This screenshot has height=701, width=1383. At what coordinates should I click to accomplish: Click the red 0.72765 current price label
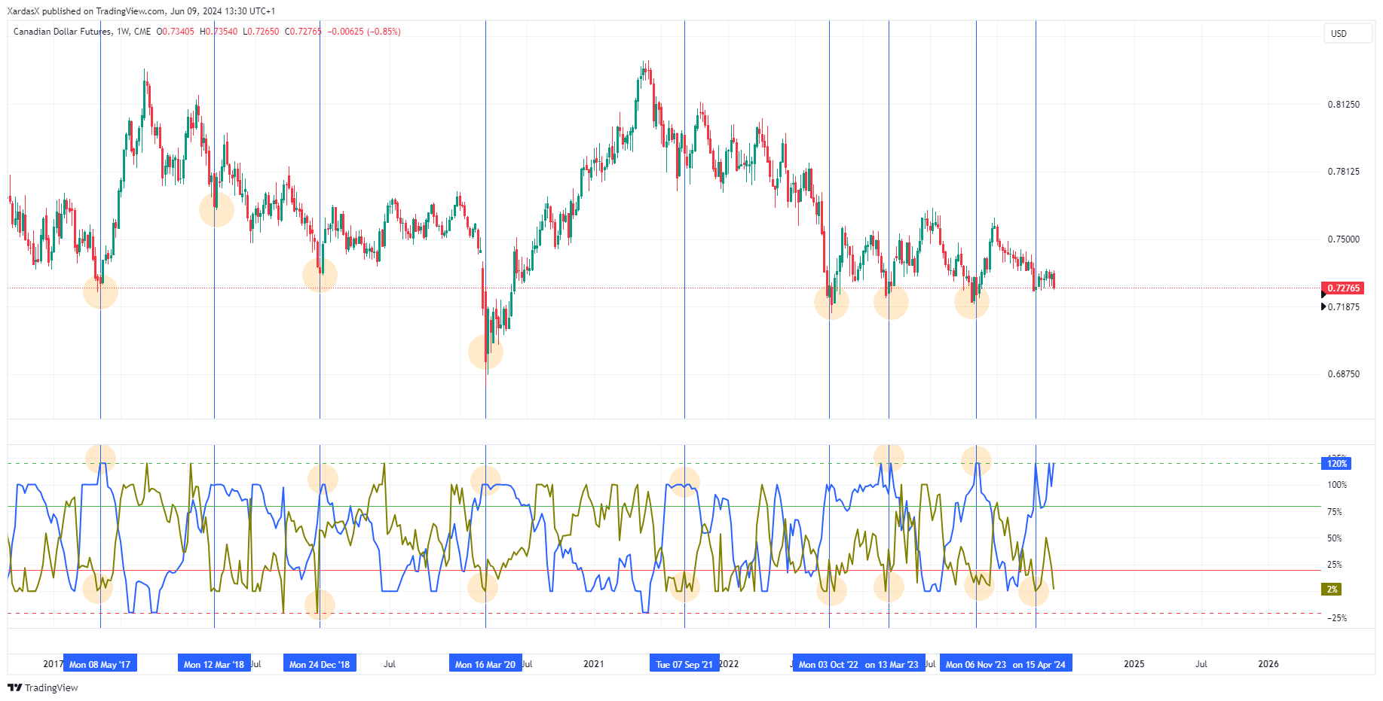pos(1342,288)
